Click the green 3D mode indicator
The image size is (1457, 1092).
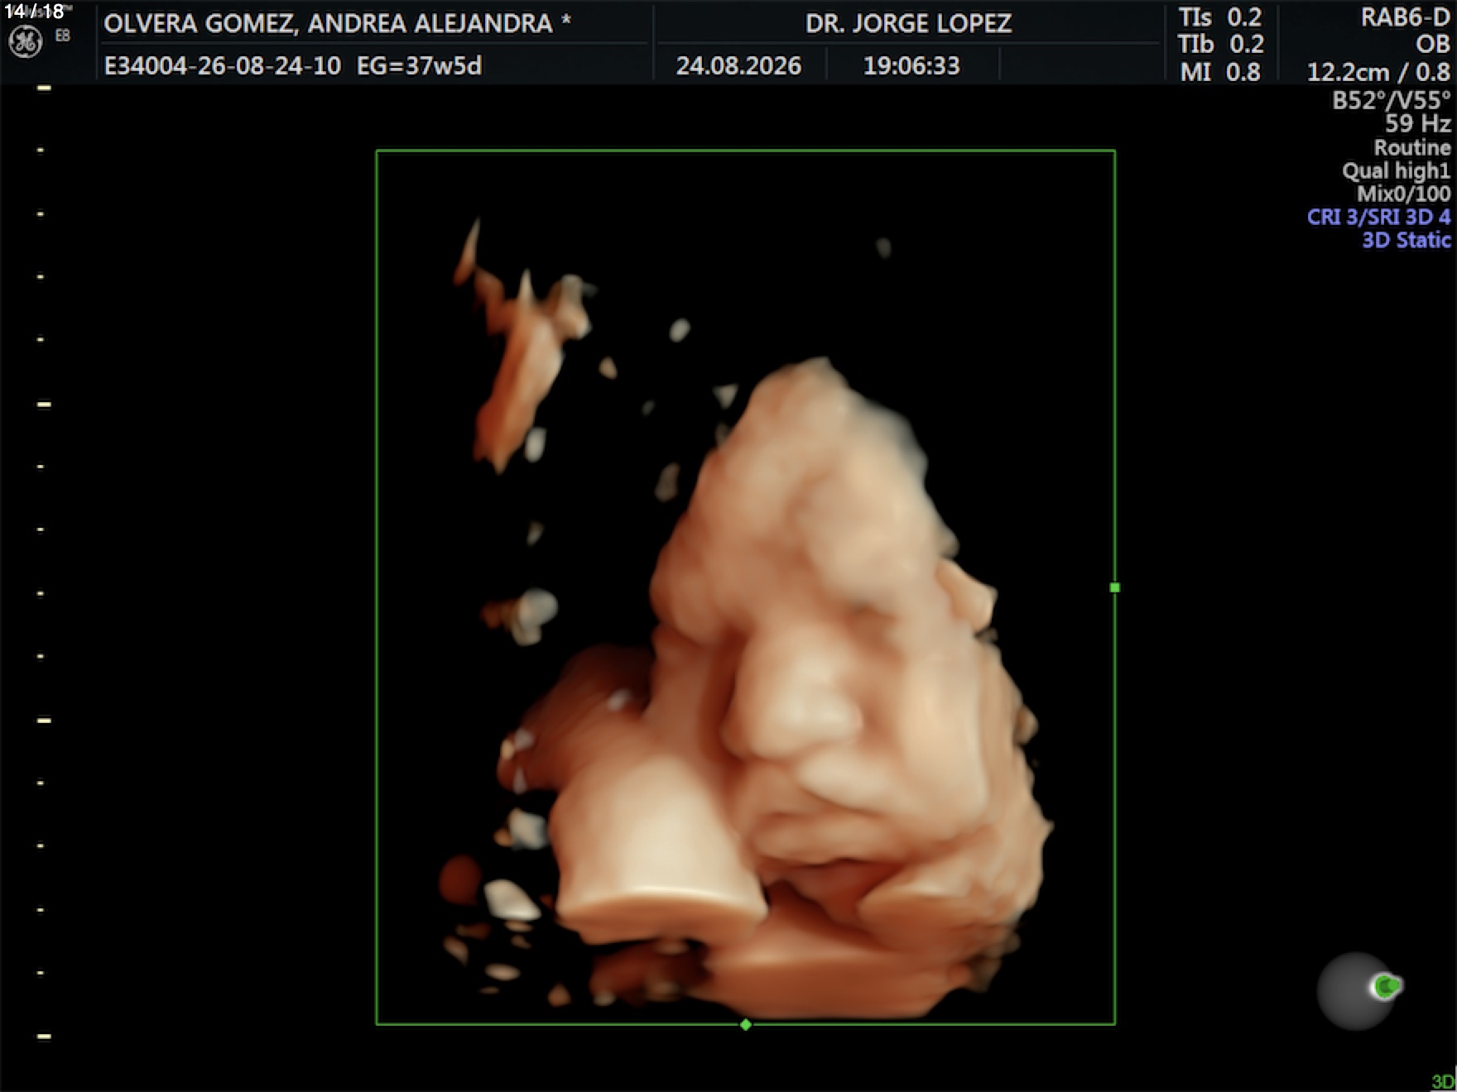(1442, 1081)
